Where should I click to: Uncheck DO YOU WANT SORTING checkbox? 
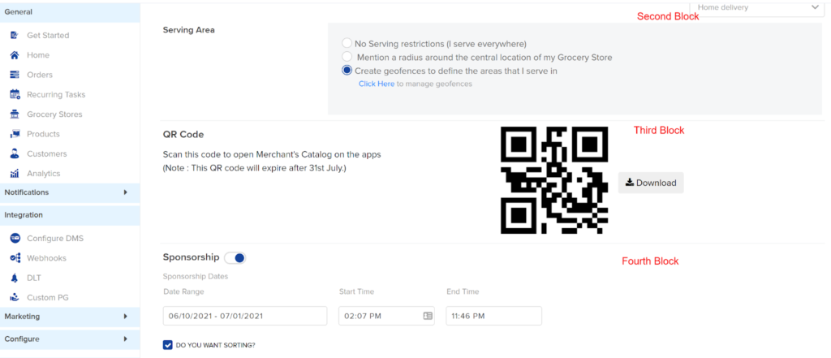pyautogui.click(x=167, y=345)
